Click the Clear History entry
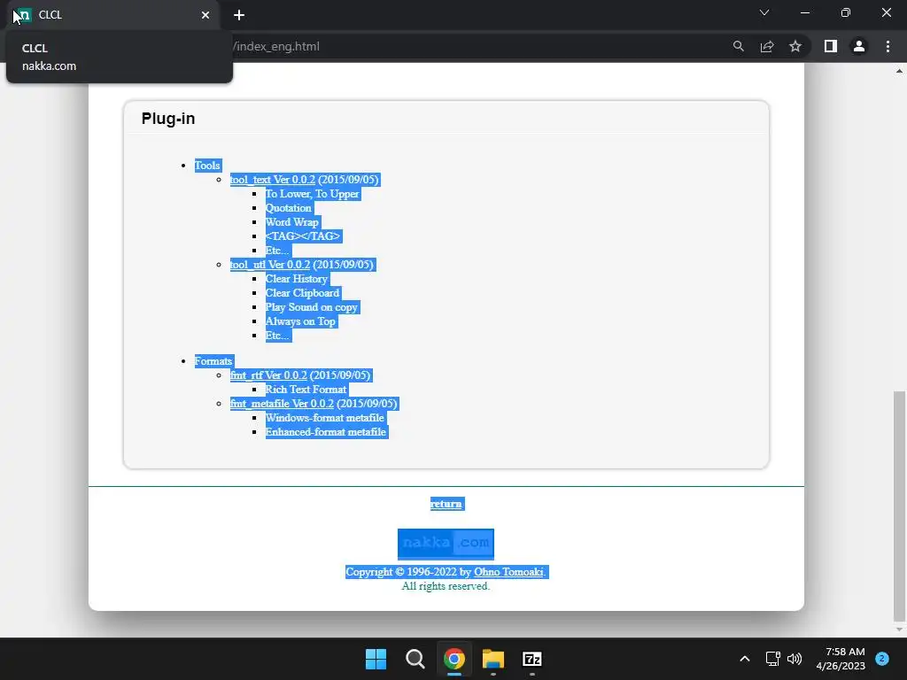Screen dimensions: 907x680 pyautogui.click(x=297, y=279)
